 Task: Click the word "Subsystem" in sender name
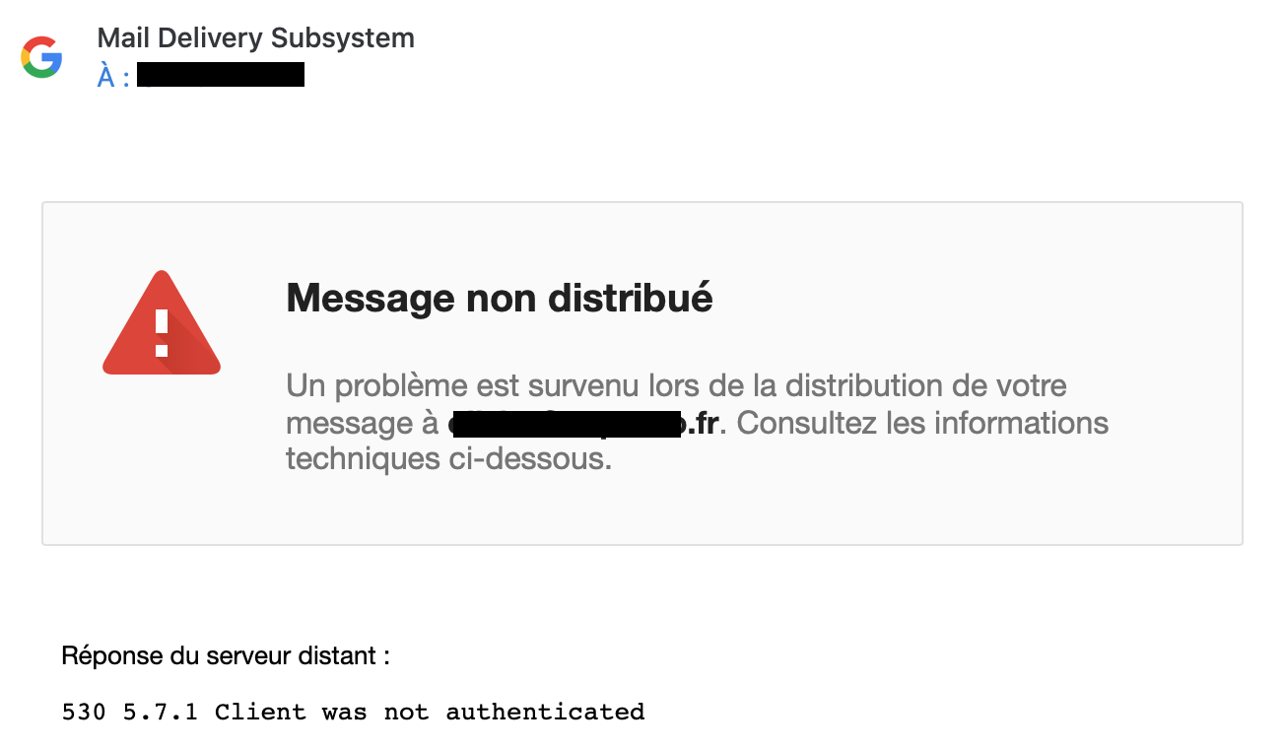(x=343, y=38)
